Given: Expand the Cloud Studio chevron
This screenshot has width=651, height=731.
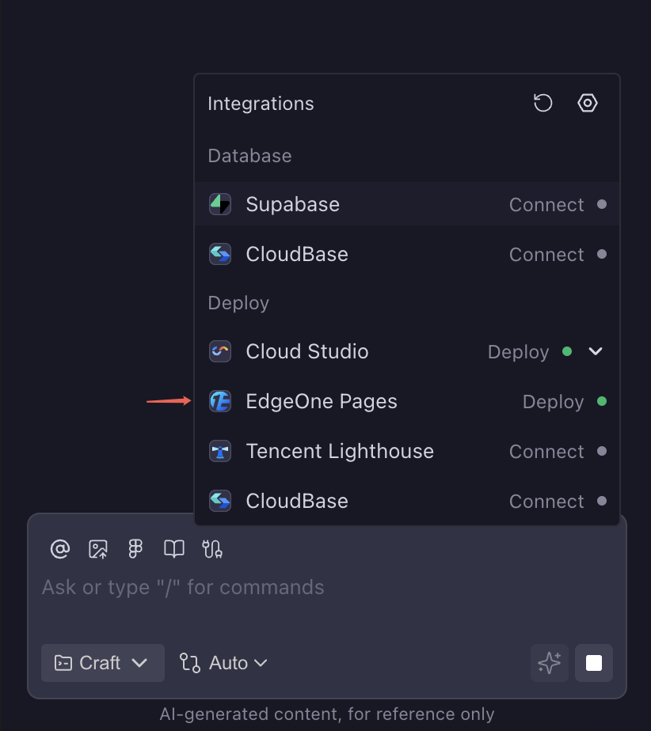Looking at the screenshot, I should coord(596,351).
